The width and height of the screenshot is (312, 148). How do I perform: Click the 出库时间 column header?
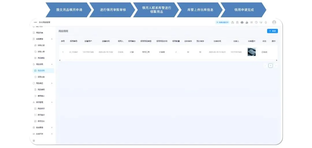click(217, 41)
